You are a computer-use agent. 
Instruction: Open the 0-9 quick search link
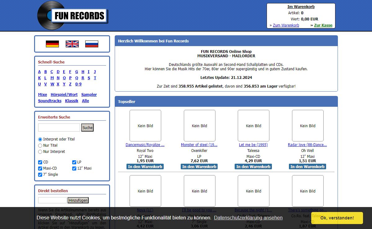(x=78, y=84)
